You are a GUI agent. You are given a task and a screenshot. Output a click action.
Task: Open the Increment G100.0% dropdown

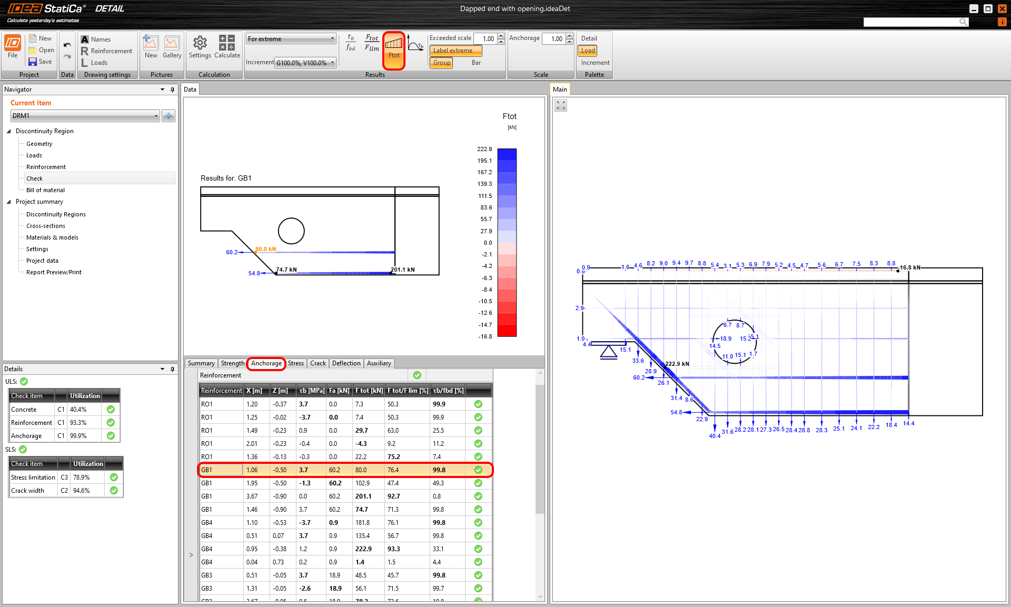[x=305, y=63]
